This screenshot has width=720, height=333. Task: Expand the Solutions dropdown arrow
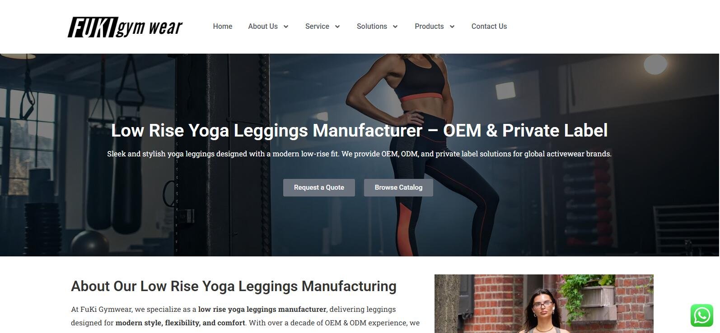(395, 27)
